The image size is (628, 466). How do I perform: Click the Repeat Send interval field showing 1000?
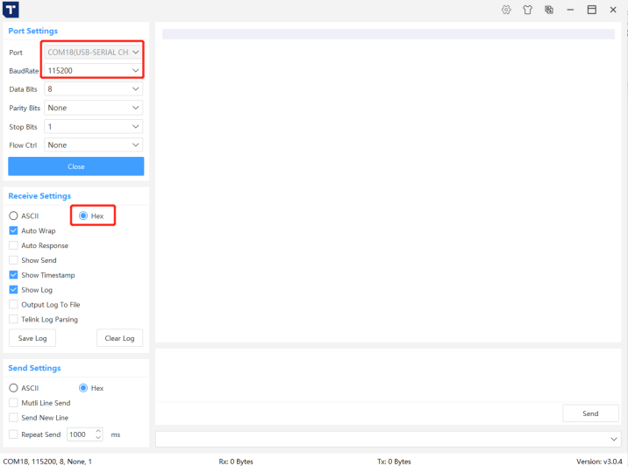pyautogui.click(x=80, y=434)
